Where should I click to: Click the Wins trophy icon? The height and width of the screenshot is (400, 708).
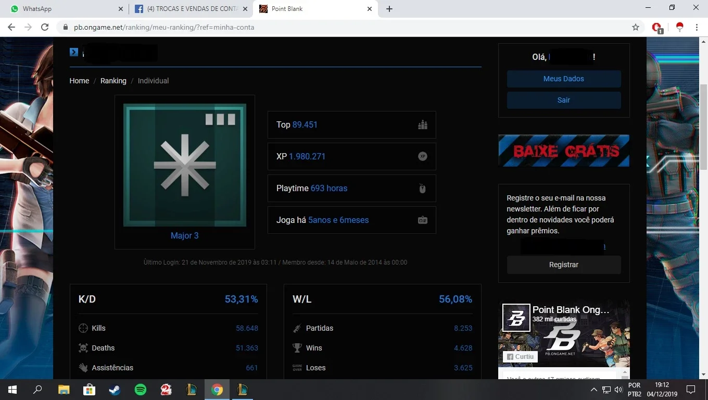[297, 348]
